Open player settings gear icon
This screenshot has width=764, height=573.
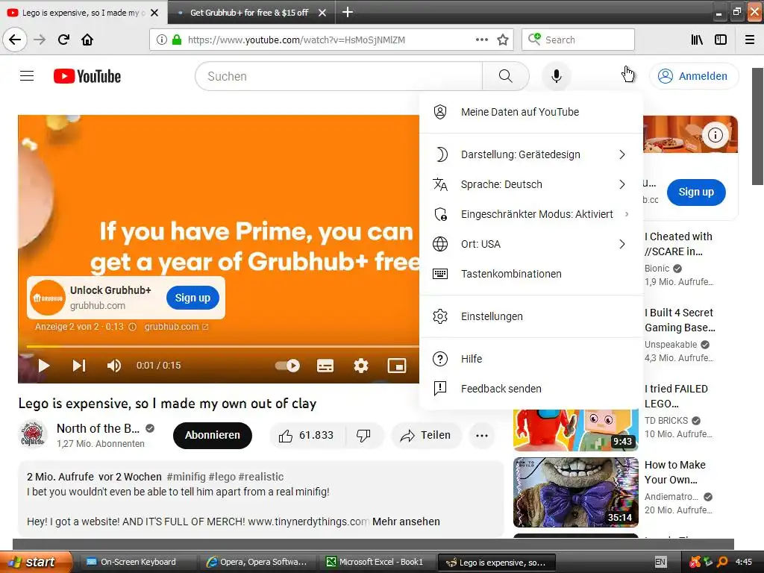361,366
